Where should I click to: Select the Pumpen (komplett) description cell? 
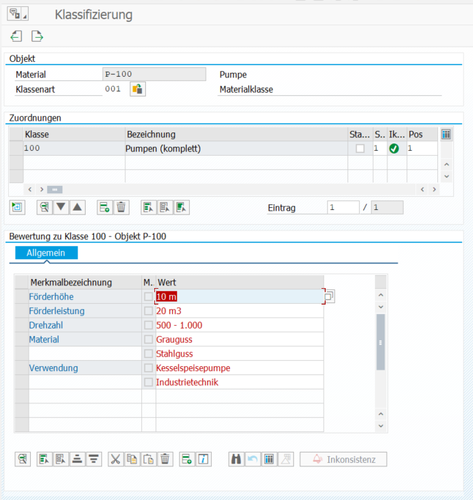[236, 149]
